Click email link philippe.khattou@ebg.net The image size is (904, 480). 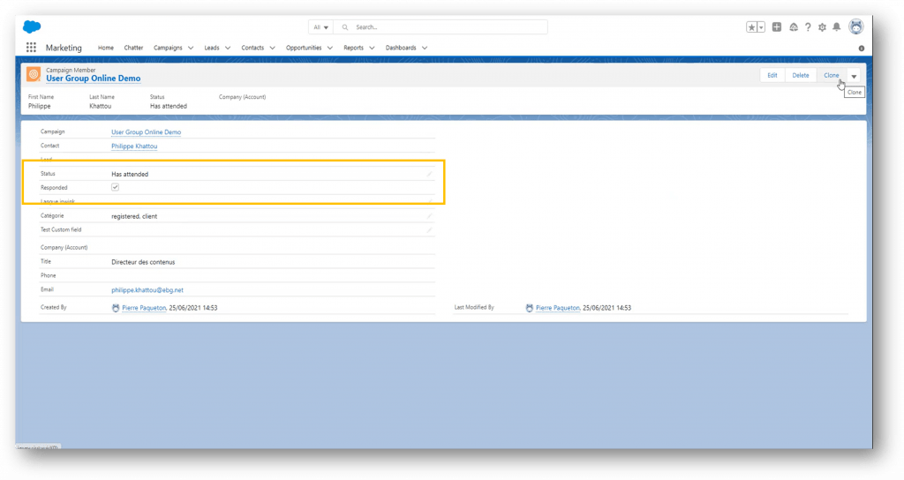(x=147, y=289)
